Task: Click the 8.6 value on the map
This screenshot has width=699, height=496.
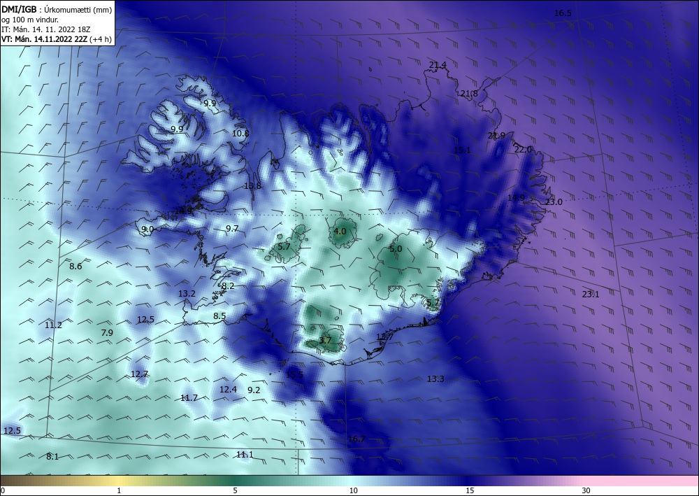Action: coord(75,267)
